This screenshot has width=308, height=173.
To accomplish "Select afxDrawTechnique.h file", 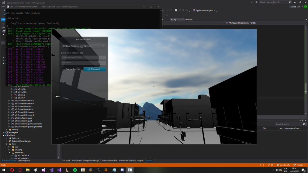I will [x=24, y=121].
